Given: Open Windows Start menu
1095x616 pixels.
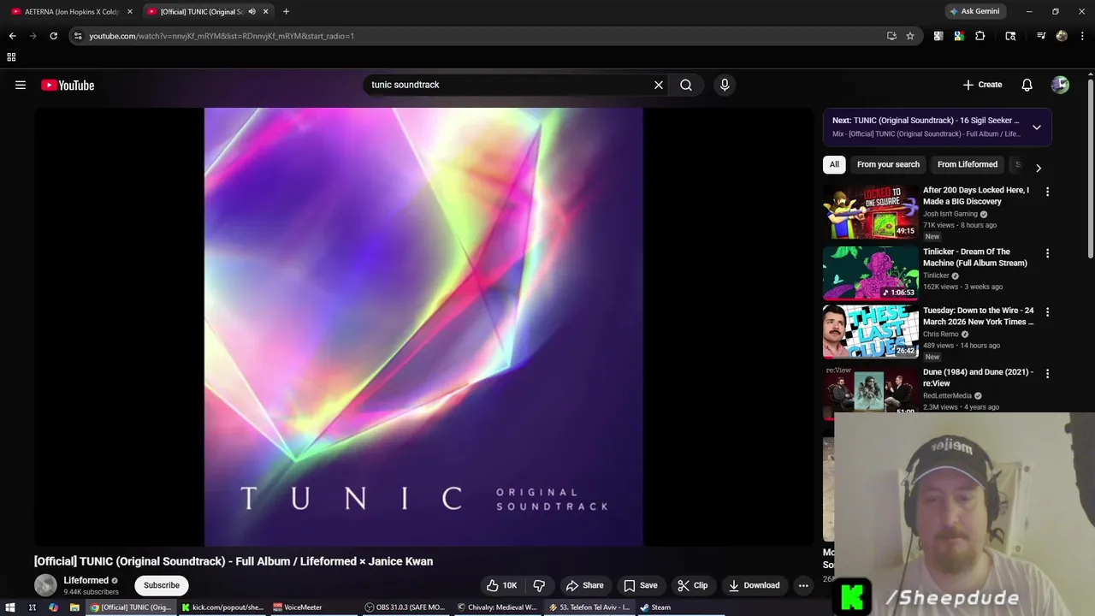Looking at the screenshot, I should (x=10, y=607).
